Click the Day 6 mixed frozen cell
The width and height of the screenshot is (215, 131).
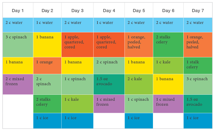tap(168, 104)
